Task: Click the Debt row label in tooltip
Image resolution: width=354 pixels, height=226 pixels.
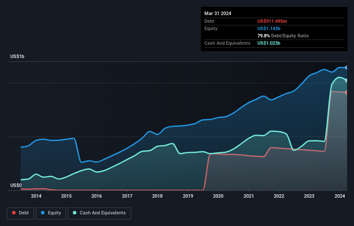Action: coord(209,21)
